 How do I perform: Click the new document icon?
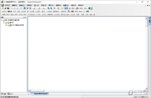click(3, 8)
